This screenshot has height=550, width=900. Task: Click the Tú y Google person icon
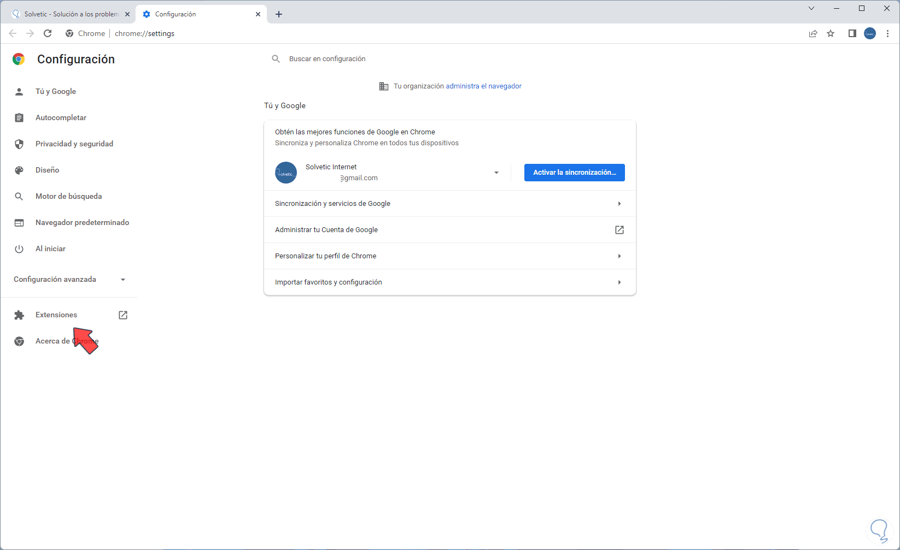[19, 91]
